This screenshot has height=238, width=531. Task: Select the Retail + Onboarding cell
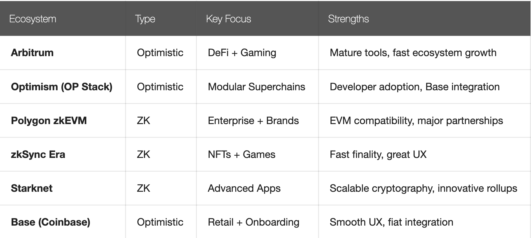[254, 222]
